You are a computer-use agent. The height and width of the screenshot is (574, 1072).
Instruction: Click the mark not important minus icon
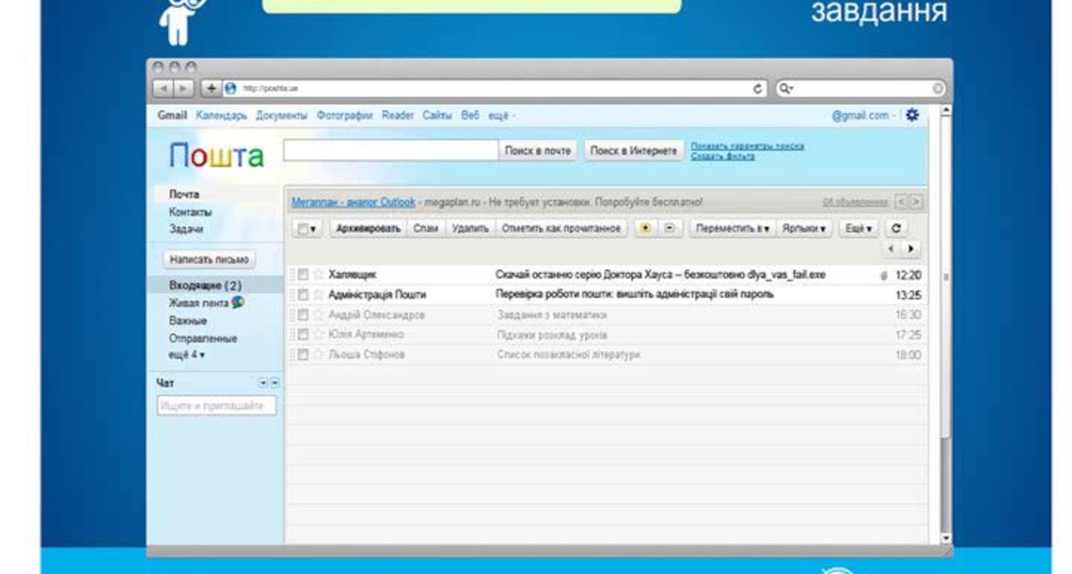point(670,229)
